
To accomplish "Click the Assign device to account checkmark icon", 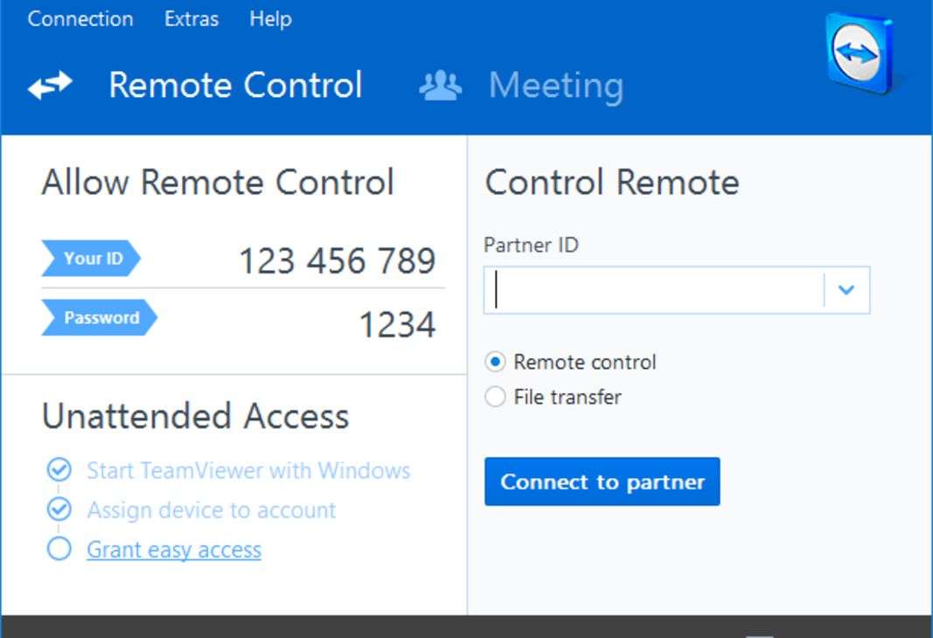I will point(59,510).
